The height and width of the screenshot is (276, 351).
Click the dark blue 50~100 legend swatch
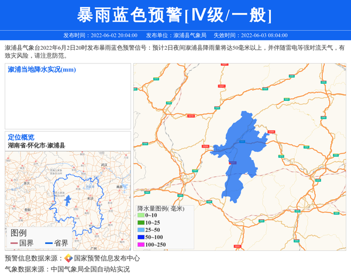[140, 237]
